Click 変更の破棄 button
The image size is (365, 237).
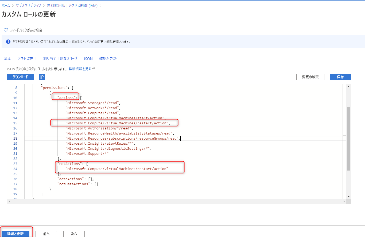point(310,77)
